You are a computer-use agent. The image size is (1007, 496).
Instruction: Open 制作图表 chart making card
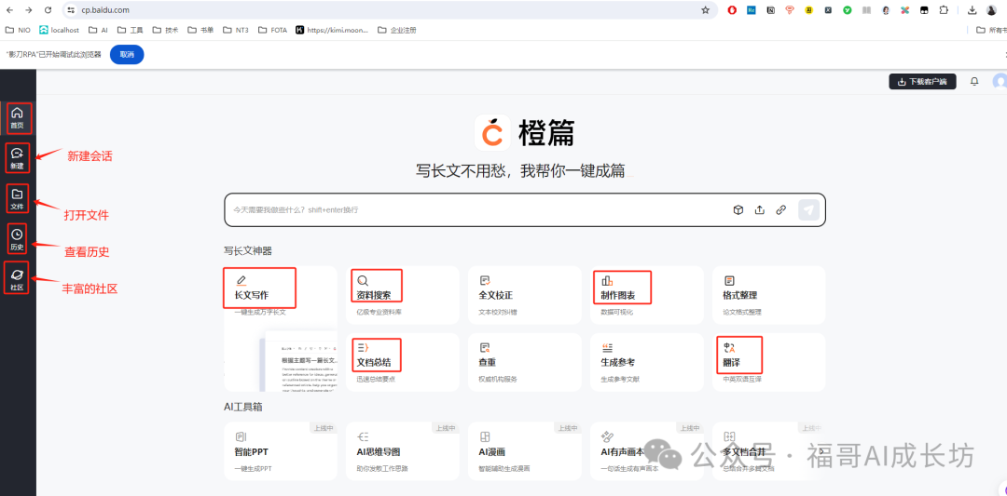[x=647, y=295]
